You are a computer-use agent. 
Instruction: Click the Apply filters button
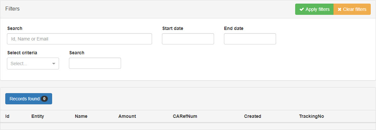tap(314, 9)
